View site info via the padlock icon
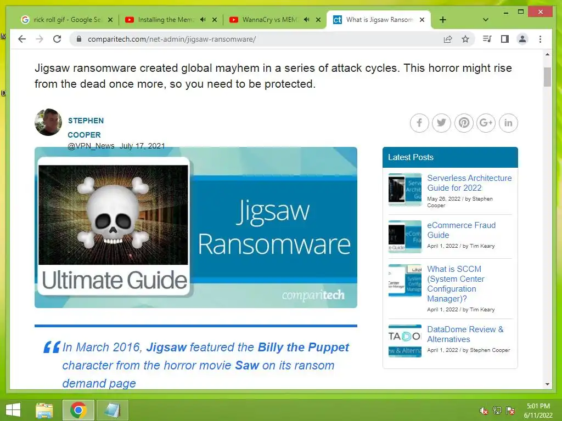This screenshot has width=562, height=421. coord(79,39)
